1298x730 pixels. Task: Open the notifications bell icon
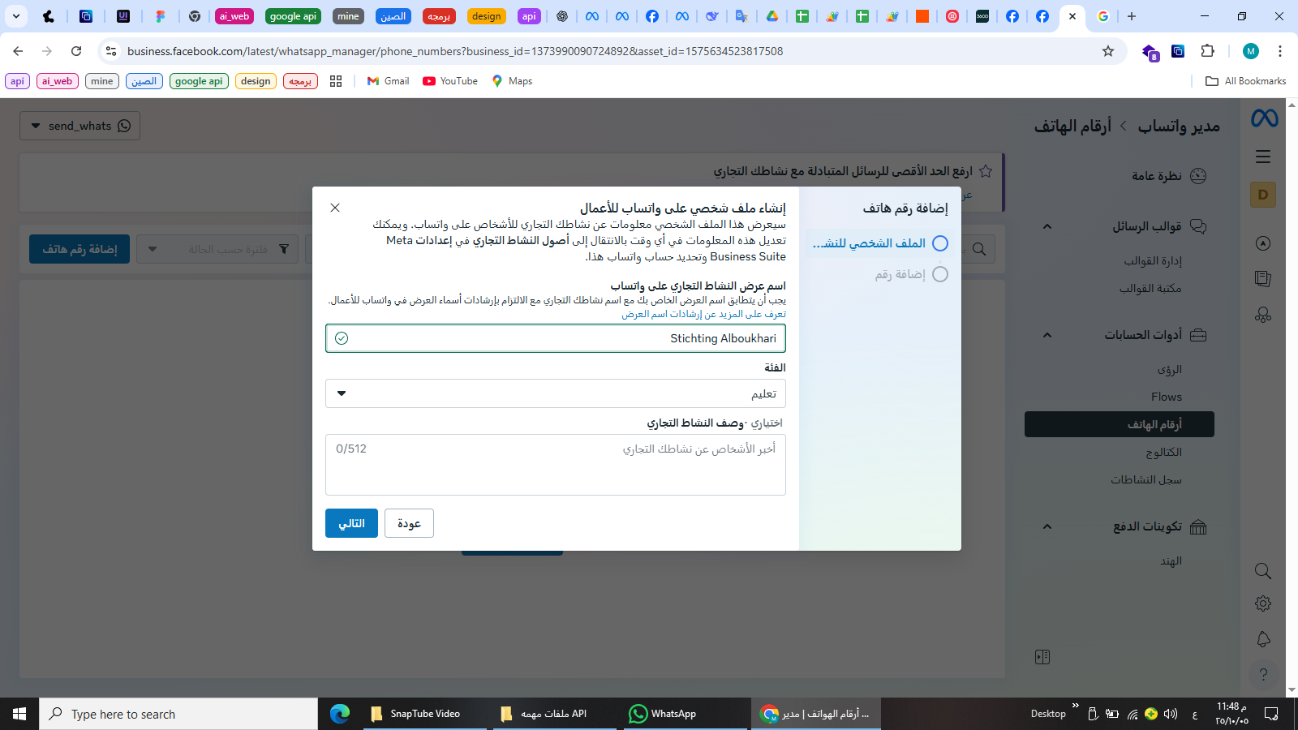coord(1263,639)
